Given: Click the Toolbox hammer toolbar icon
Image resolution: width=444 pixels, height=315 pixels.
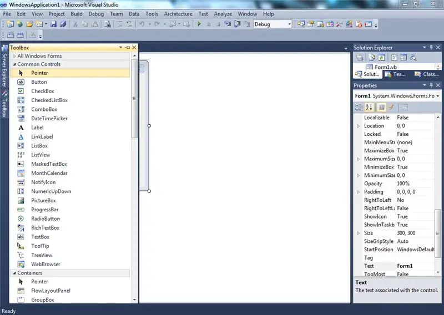Looking at the screenshot, I should coord(339,24).
